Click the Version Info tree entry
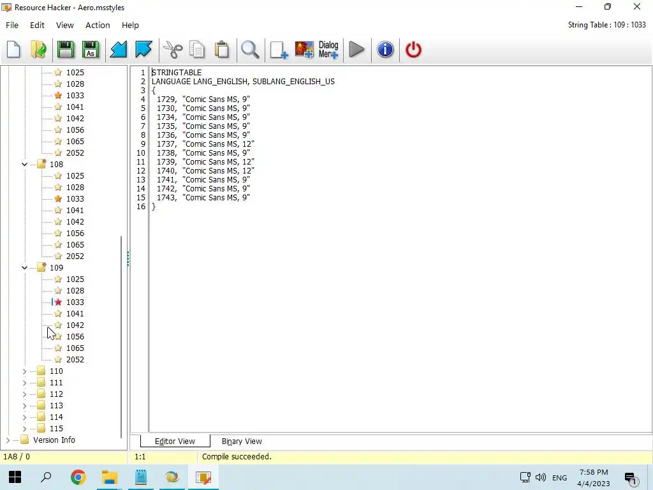Viewport: 653px width, 490px height. tap(54, 440)
